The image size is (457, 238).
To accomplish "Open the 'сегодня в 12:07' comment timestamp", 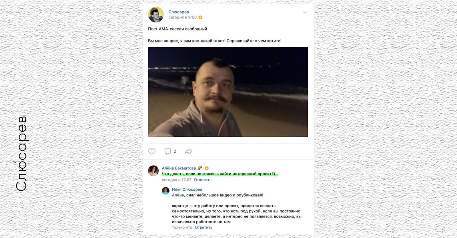I will [177, 180].
